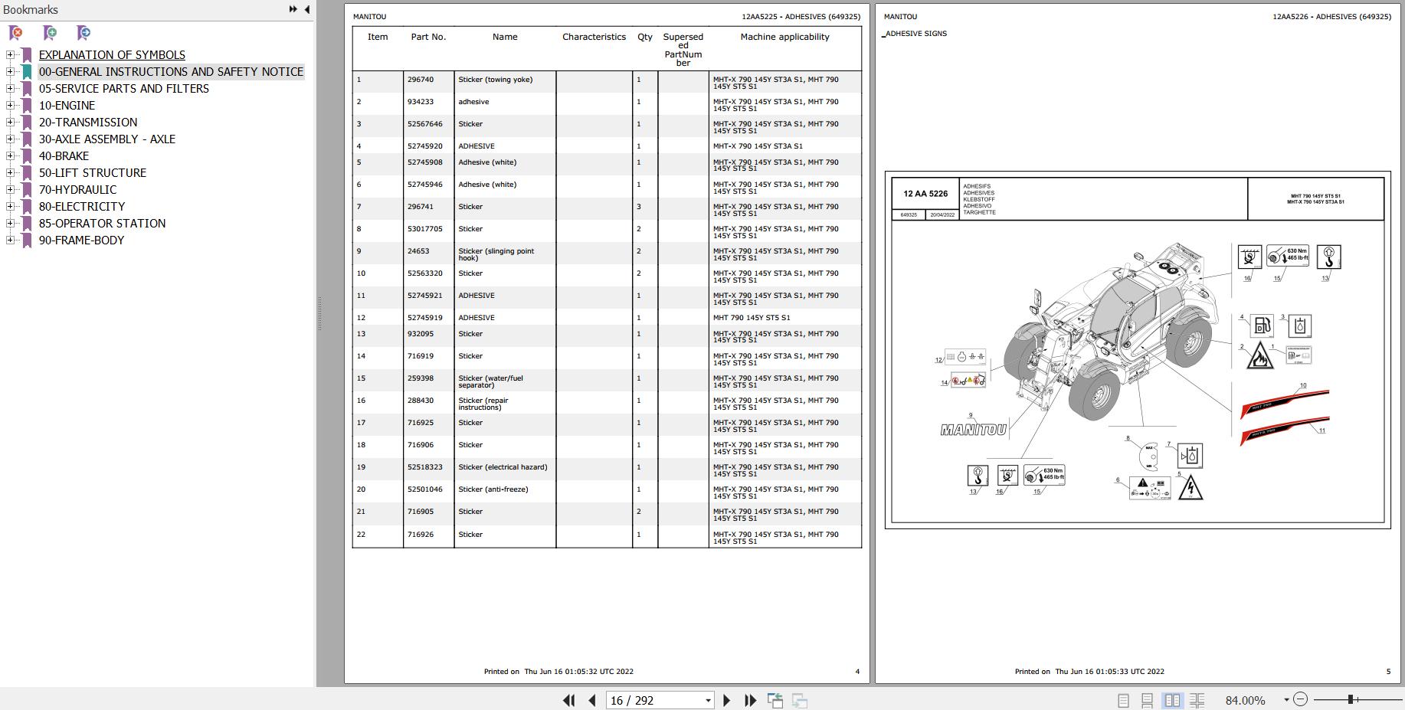Image resolution: width=1405 pixels, height=710 pixels.
Task: Click the zoom slider handle
Action: point(1351,699)
